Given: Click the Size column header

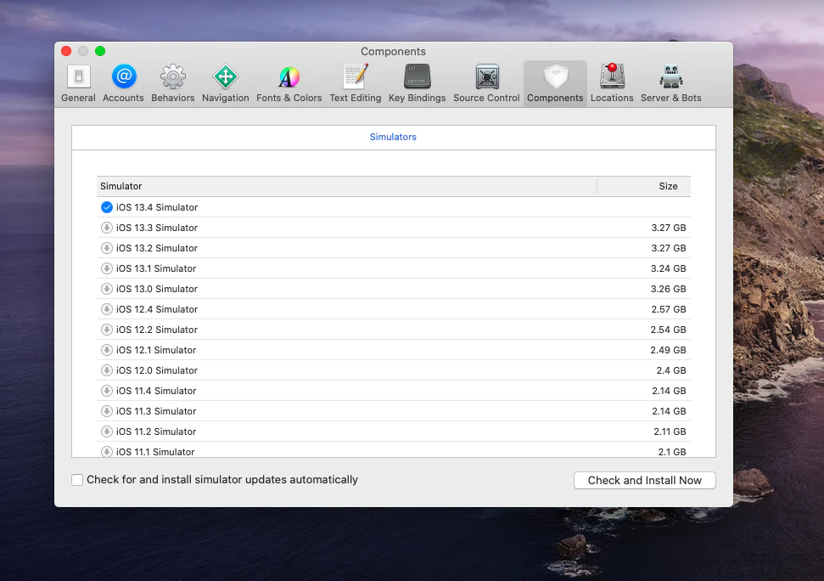Looking at the screenshot, I should coord(644,186).
